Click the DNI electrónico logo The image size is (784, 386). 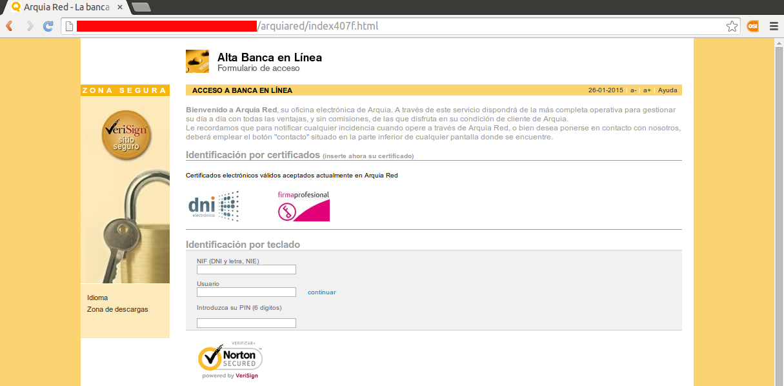[x=214, y=206]
